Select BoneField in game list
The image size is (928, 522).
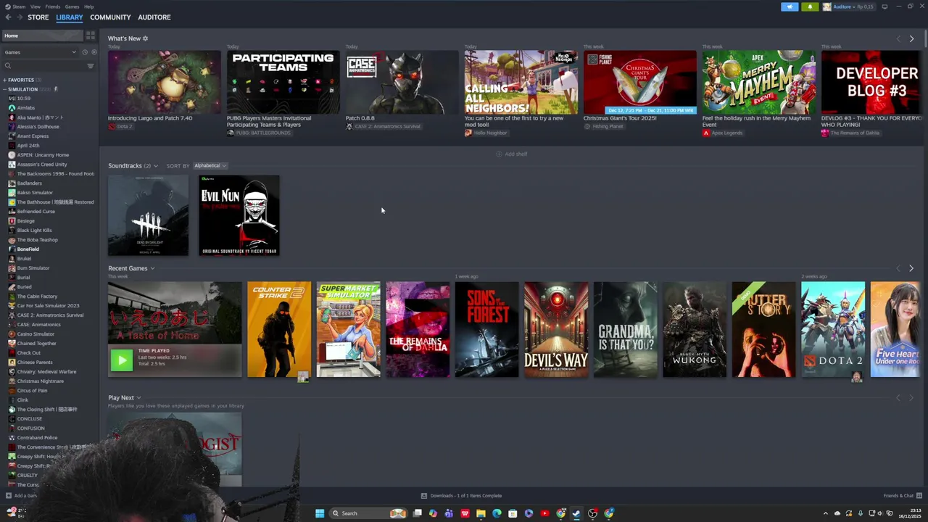[x=28, y=249]
